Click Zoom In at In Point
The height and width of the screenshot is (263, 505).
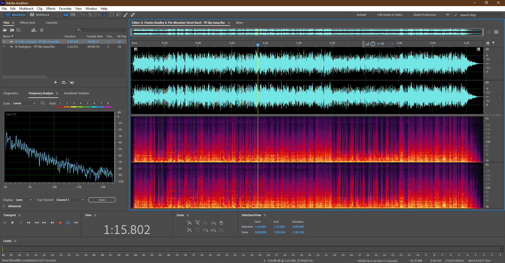click(205, 230)
